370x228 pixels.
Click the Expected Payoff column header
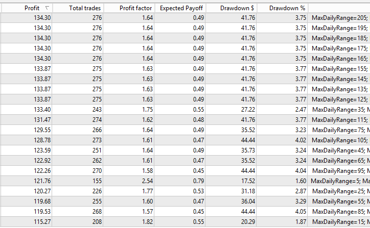click(x=180, y=8)
